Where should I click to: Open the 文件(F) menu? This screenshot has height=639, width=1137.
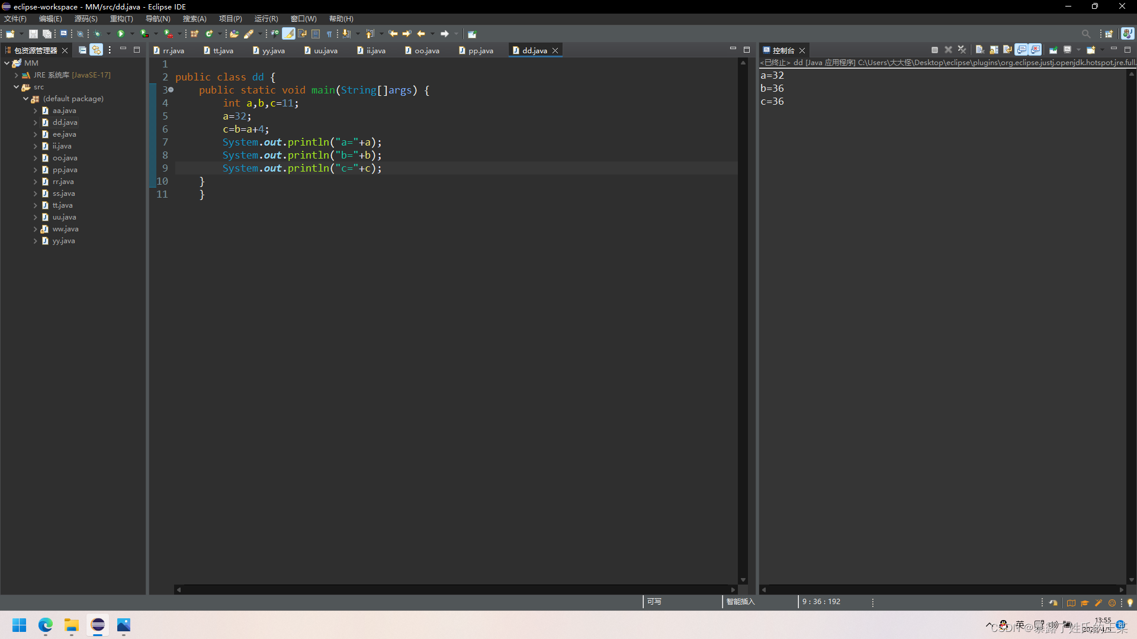click(15, 19)
